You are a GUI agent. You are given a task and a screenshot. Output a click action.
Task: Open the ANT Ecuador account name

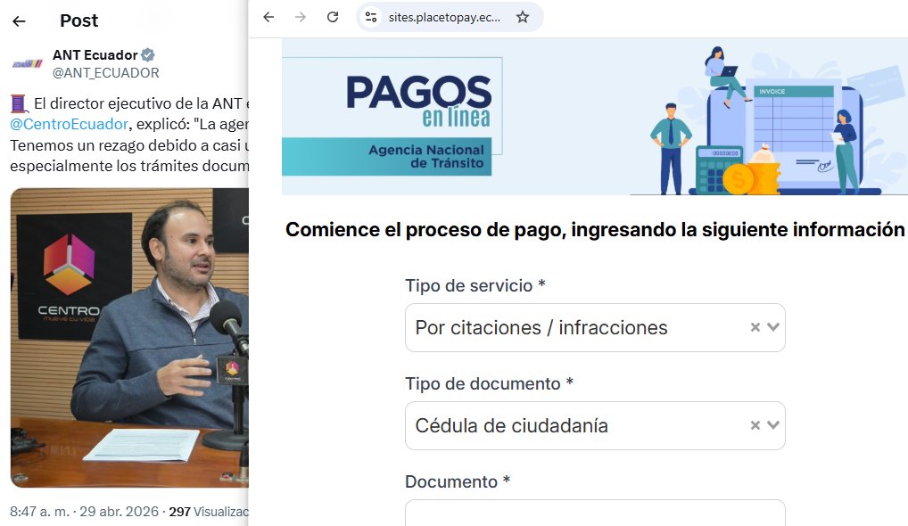click(x=95, y=55)
